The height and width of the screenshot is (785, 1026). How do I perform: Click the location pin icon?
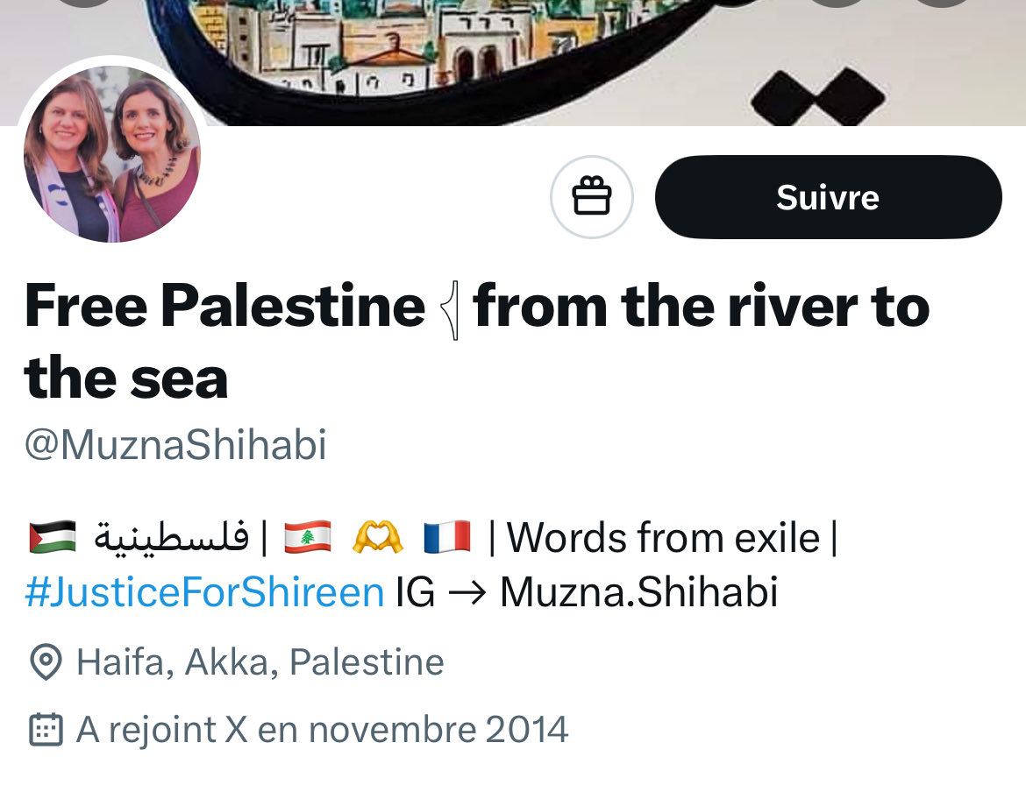click(x=46, y=662)
